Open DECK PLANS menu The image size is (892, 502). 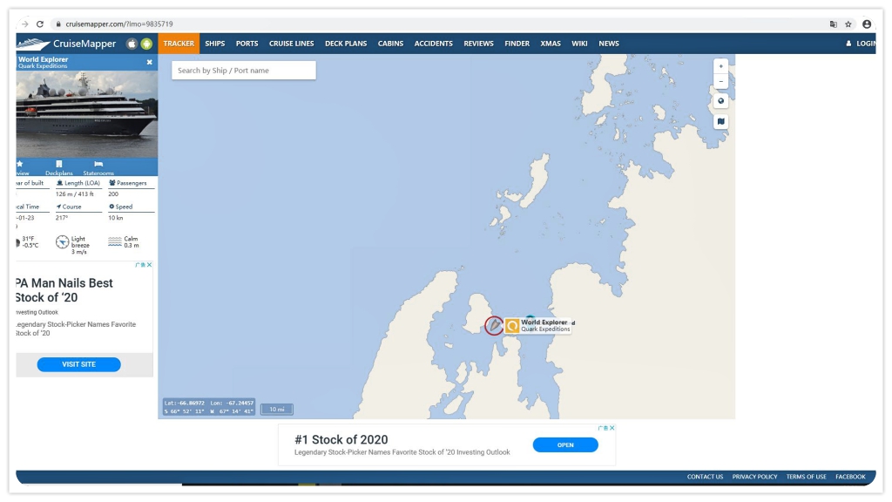pyautogui.click(x=346, y=44)
